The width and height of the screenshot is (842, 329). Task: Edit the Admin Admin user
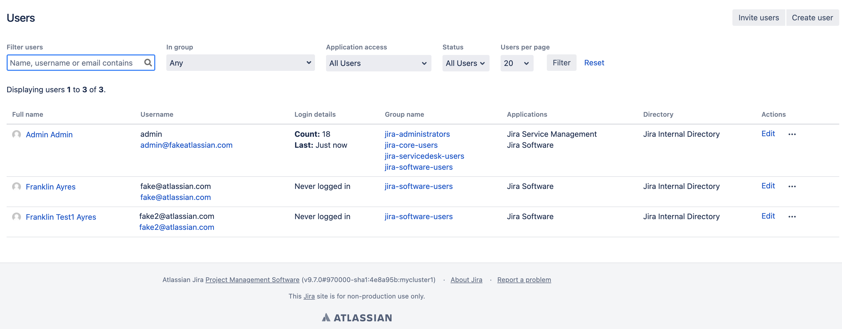(768, 134)
